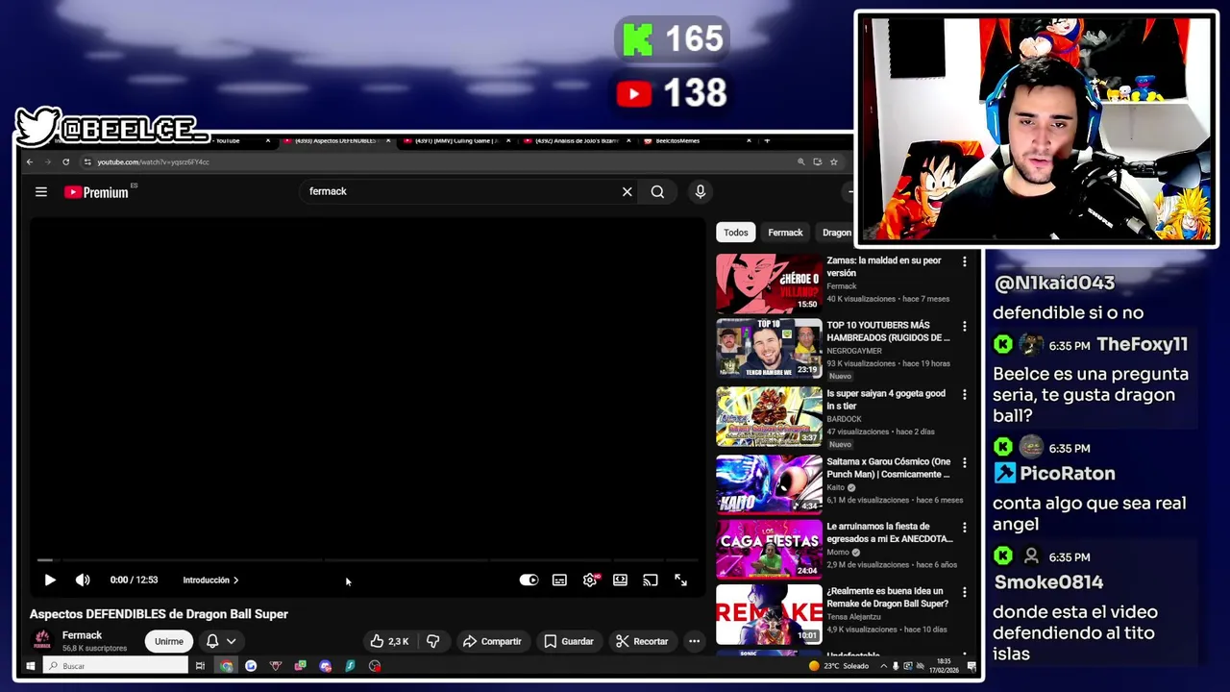1230x692 pixels.
Task: Open the taskbar notification center
Action: [x=972, y=666]
